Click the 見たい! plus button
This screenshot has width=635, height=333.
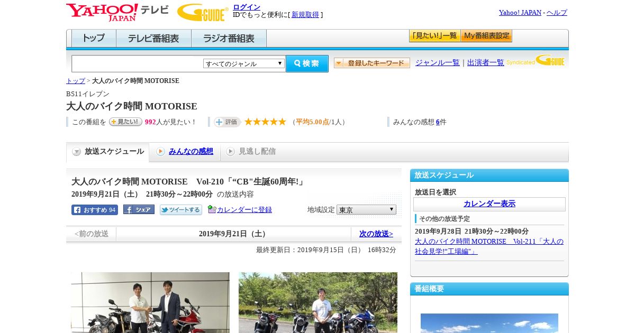point(125,122)
